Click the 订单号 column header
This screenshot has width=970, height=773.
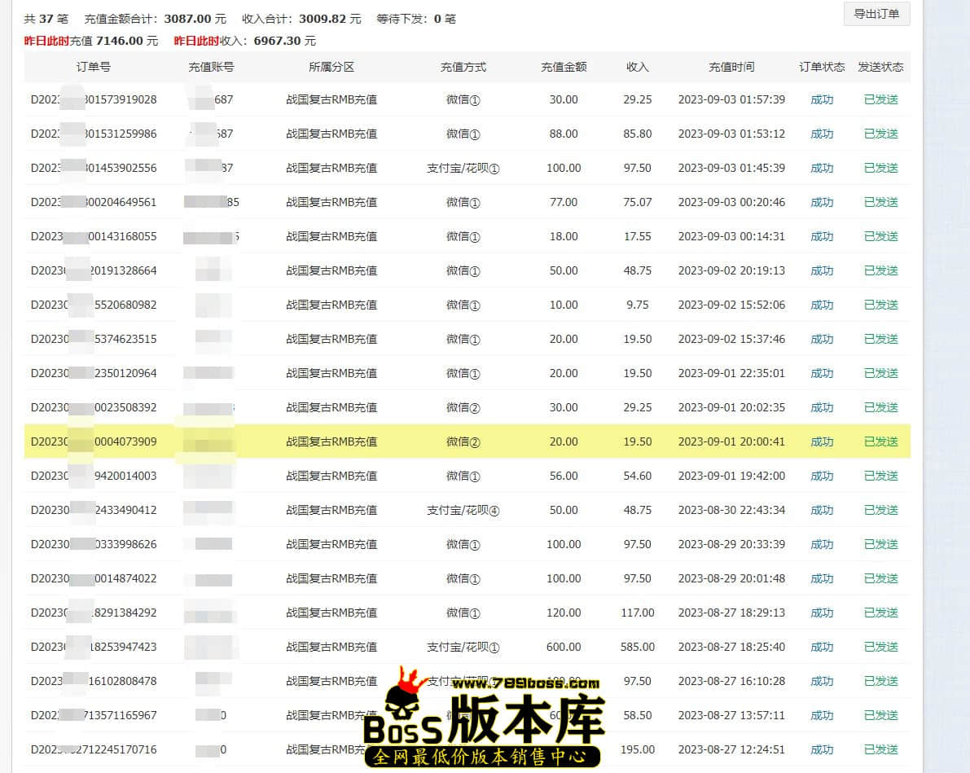(93, 67)
